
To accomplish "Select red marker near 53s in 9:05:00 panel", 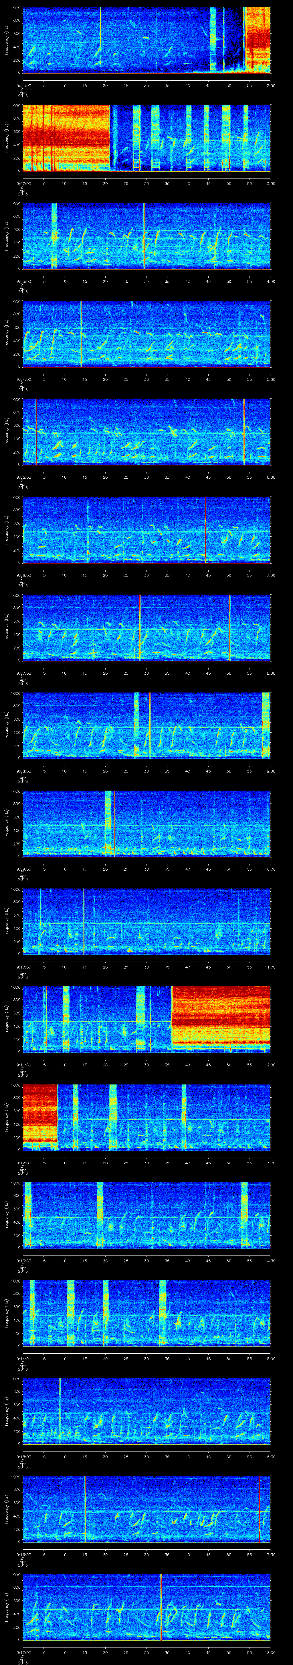I will pyautogui.click(x=244, y=432).
